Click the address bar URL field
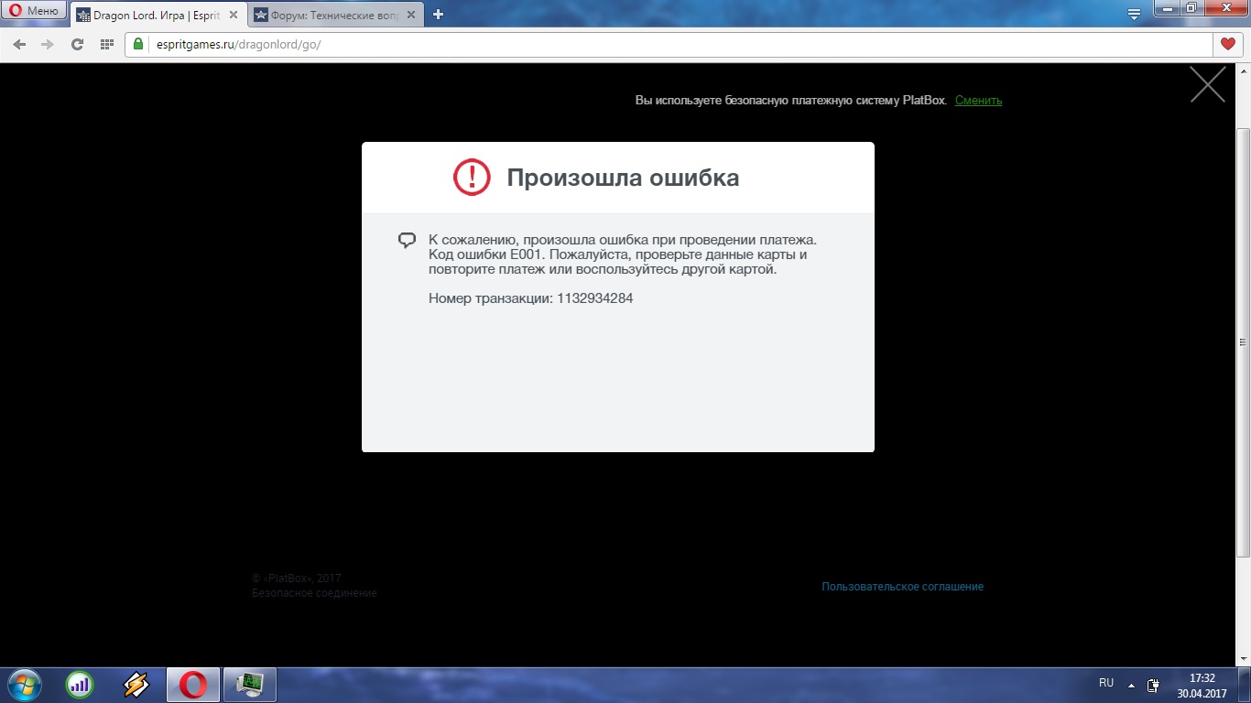Image resolution: width=1251 pixels, height=703 pixels. click(x=641, y=44)
